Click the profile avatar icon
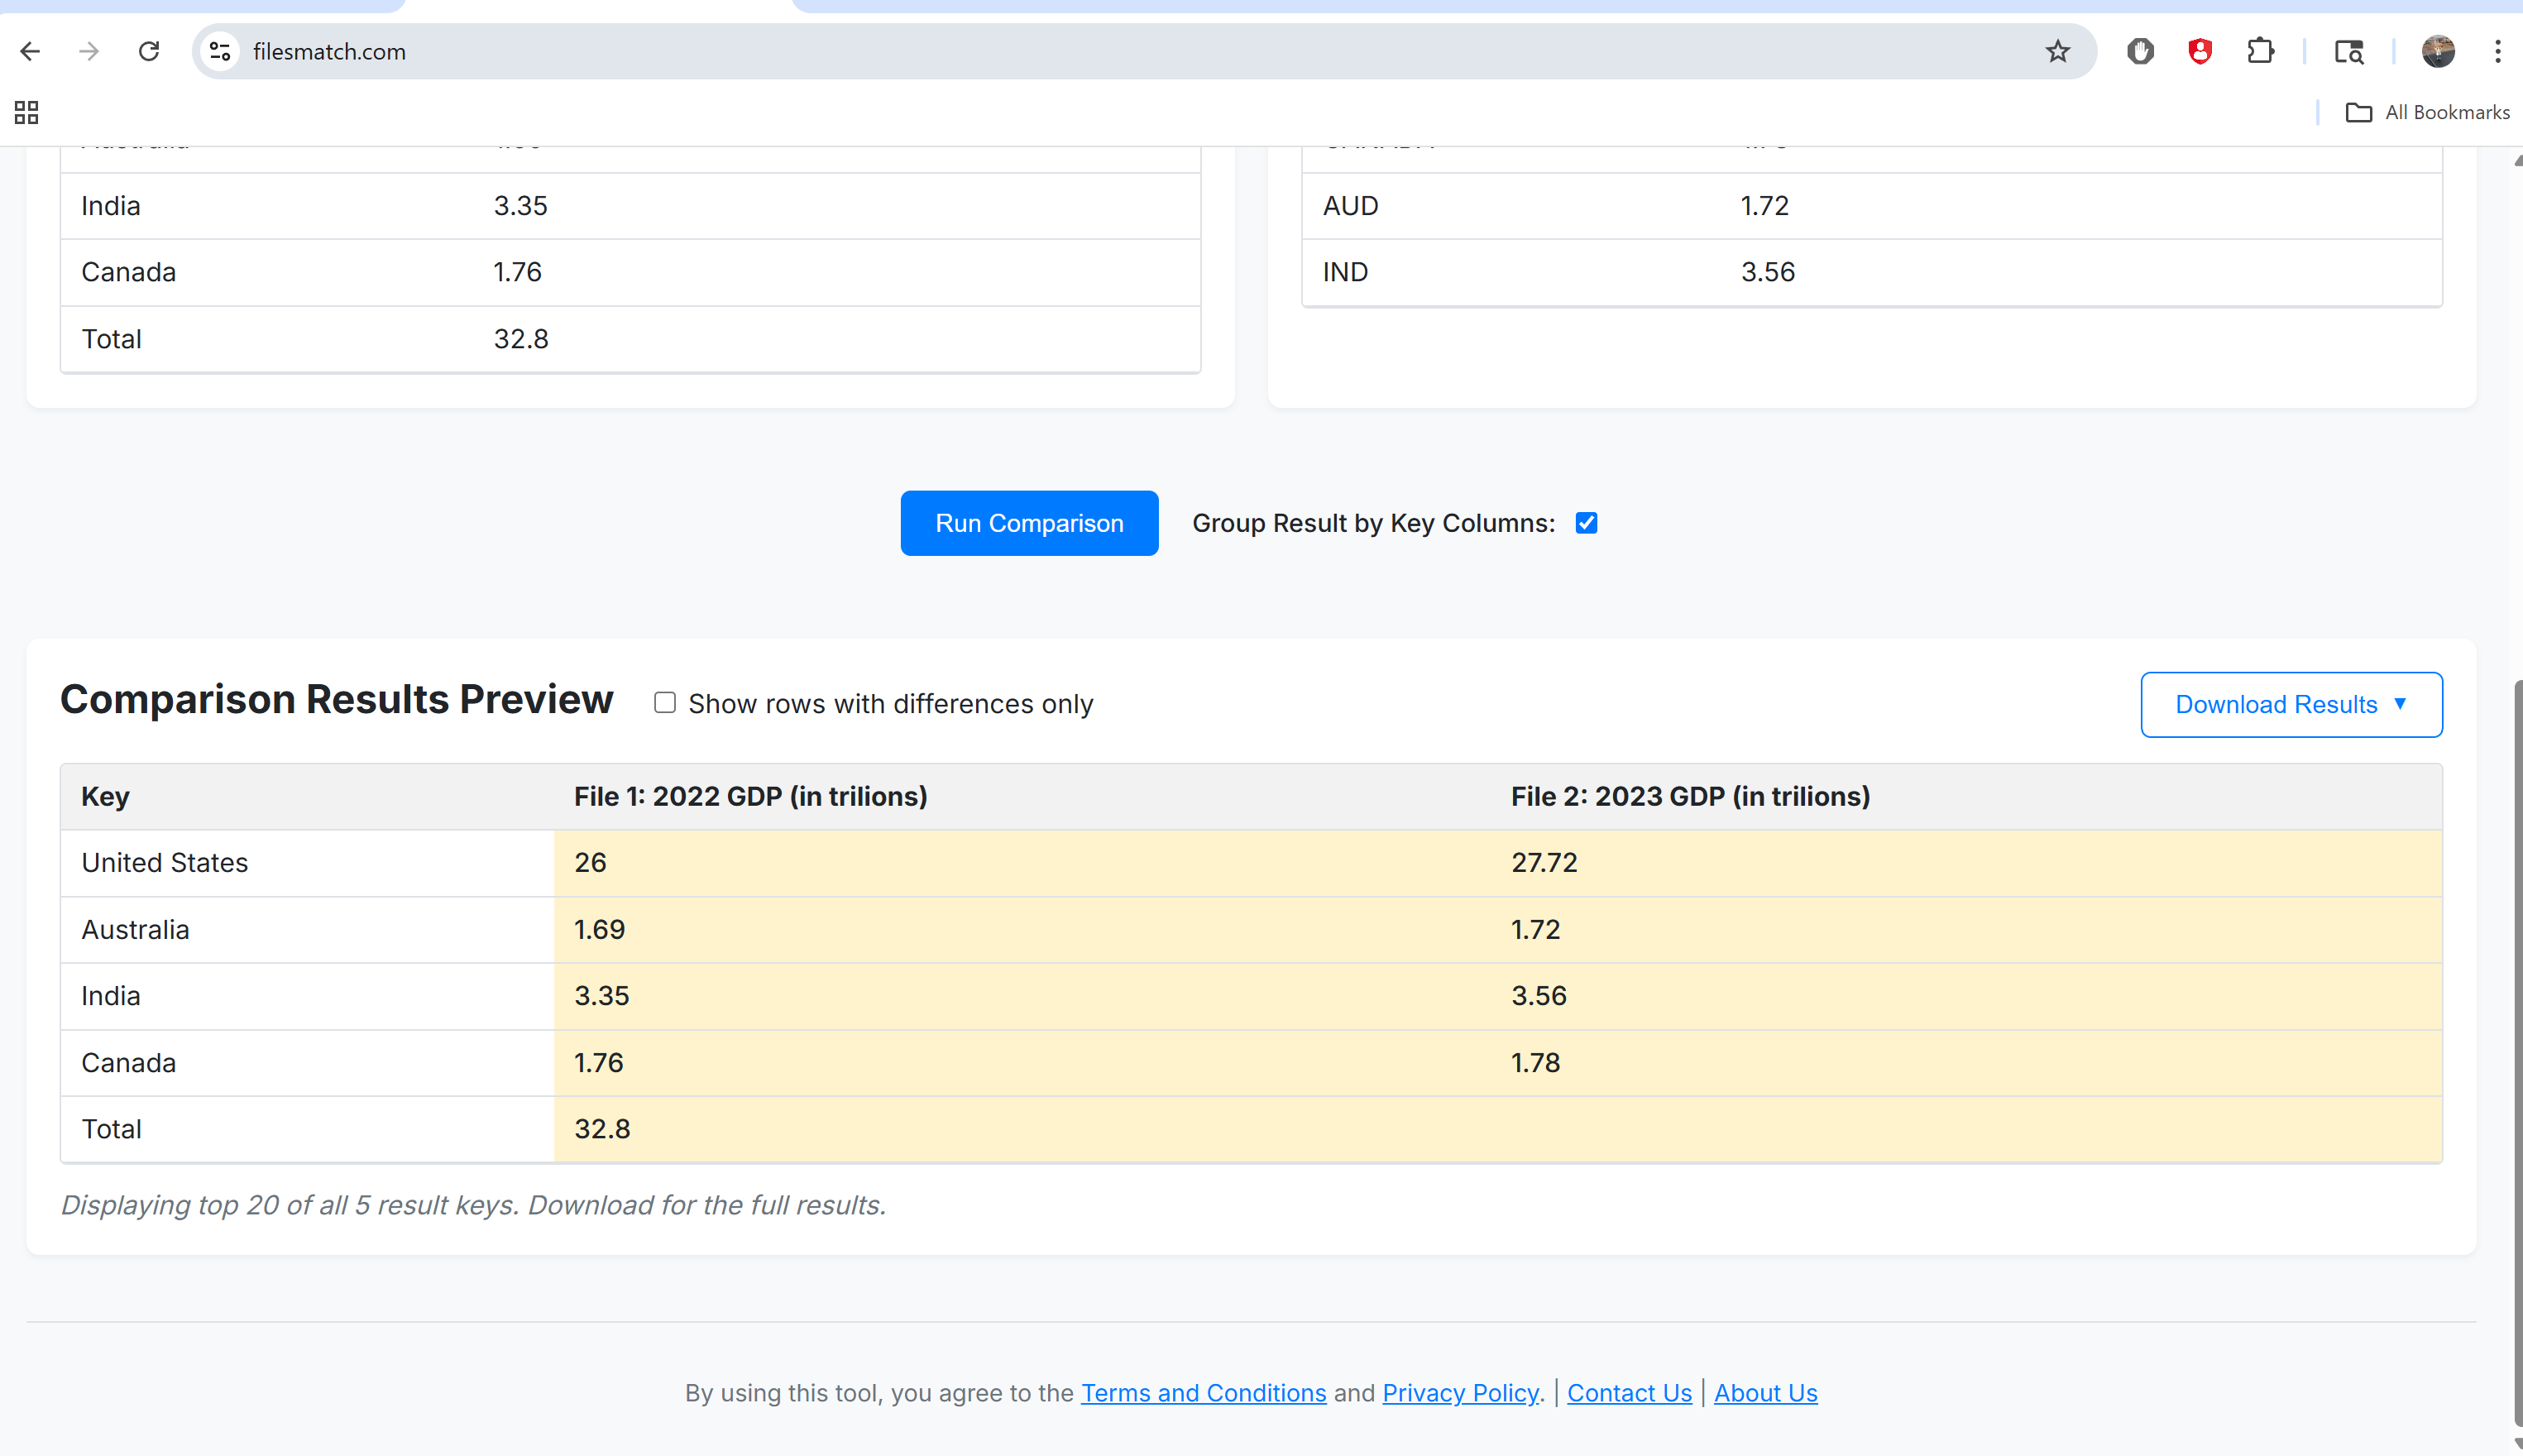 (x=2437, y=51)
